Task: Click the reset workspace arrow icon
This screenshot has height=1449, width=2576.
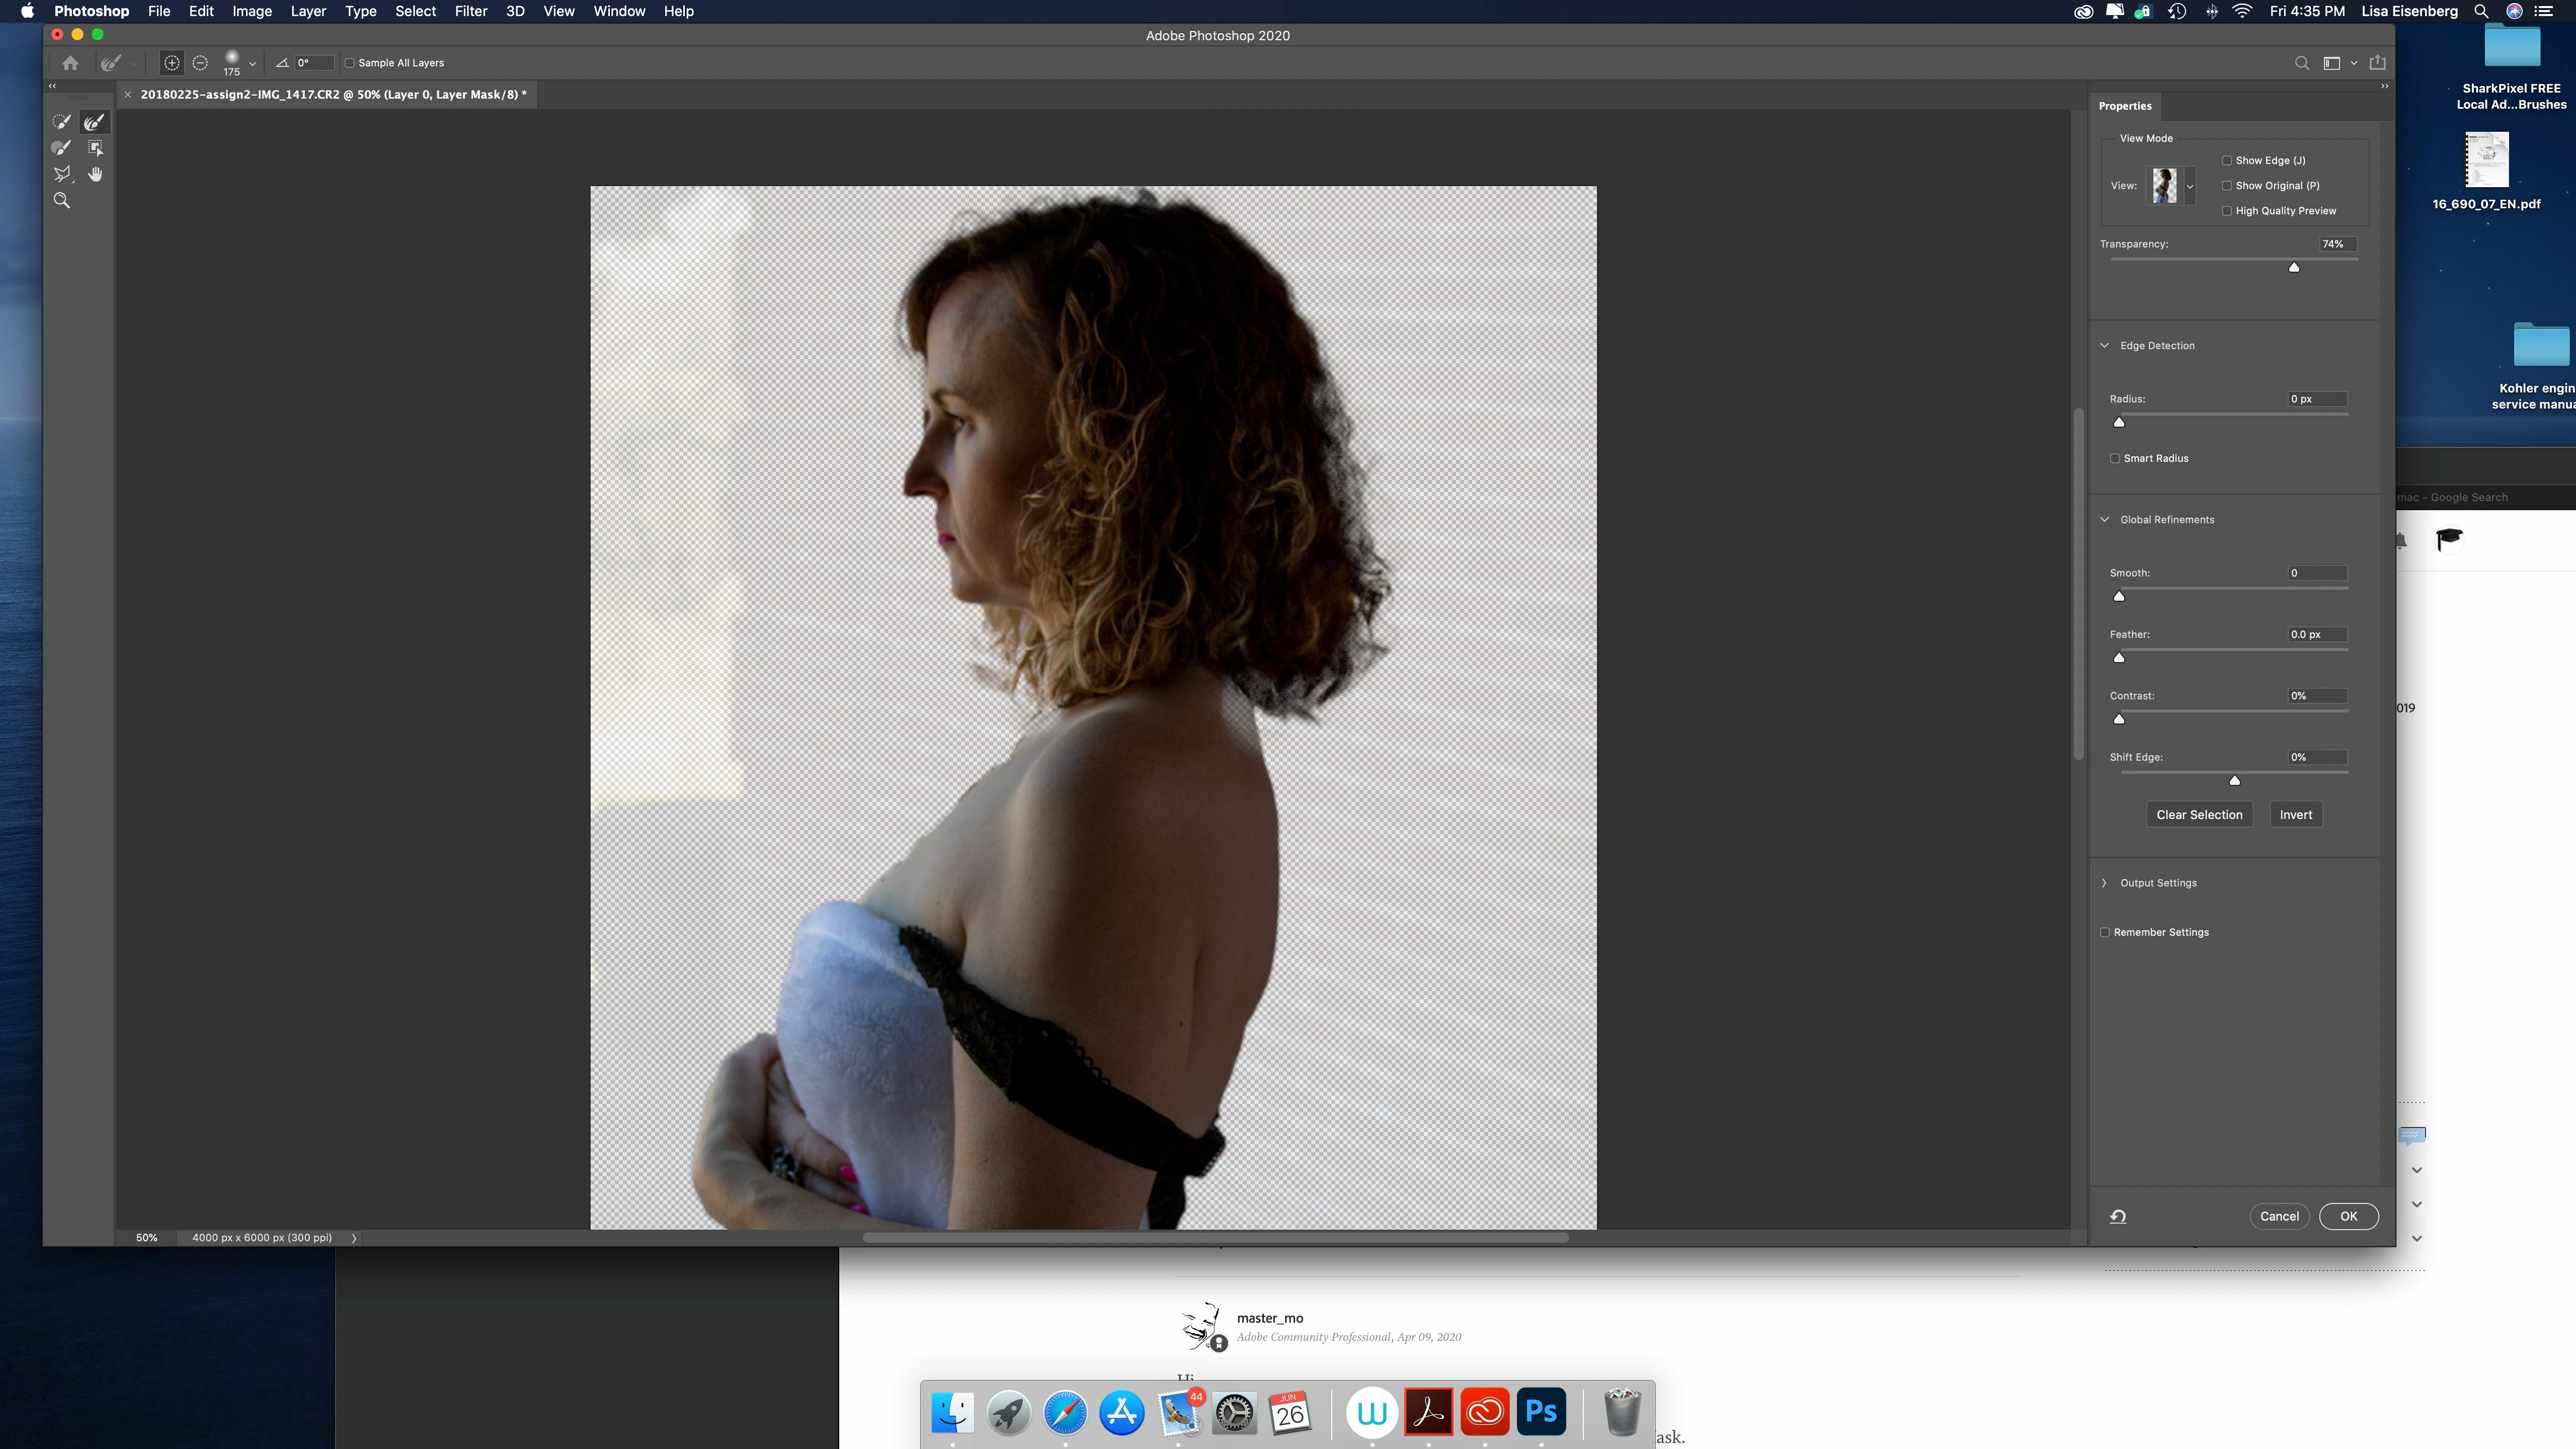Action: point(2118,1216)
